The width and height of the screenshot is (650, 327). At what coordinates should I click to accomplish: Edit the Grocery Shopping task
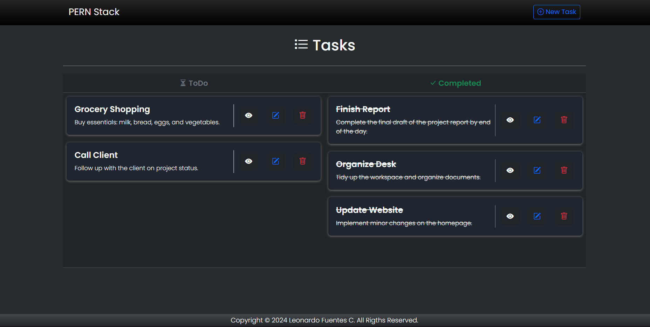pos(276,116)
